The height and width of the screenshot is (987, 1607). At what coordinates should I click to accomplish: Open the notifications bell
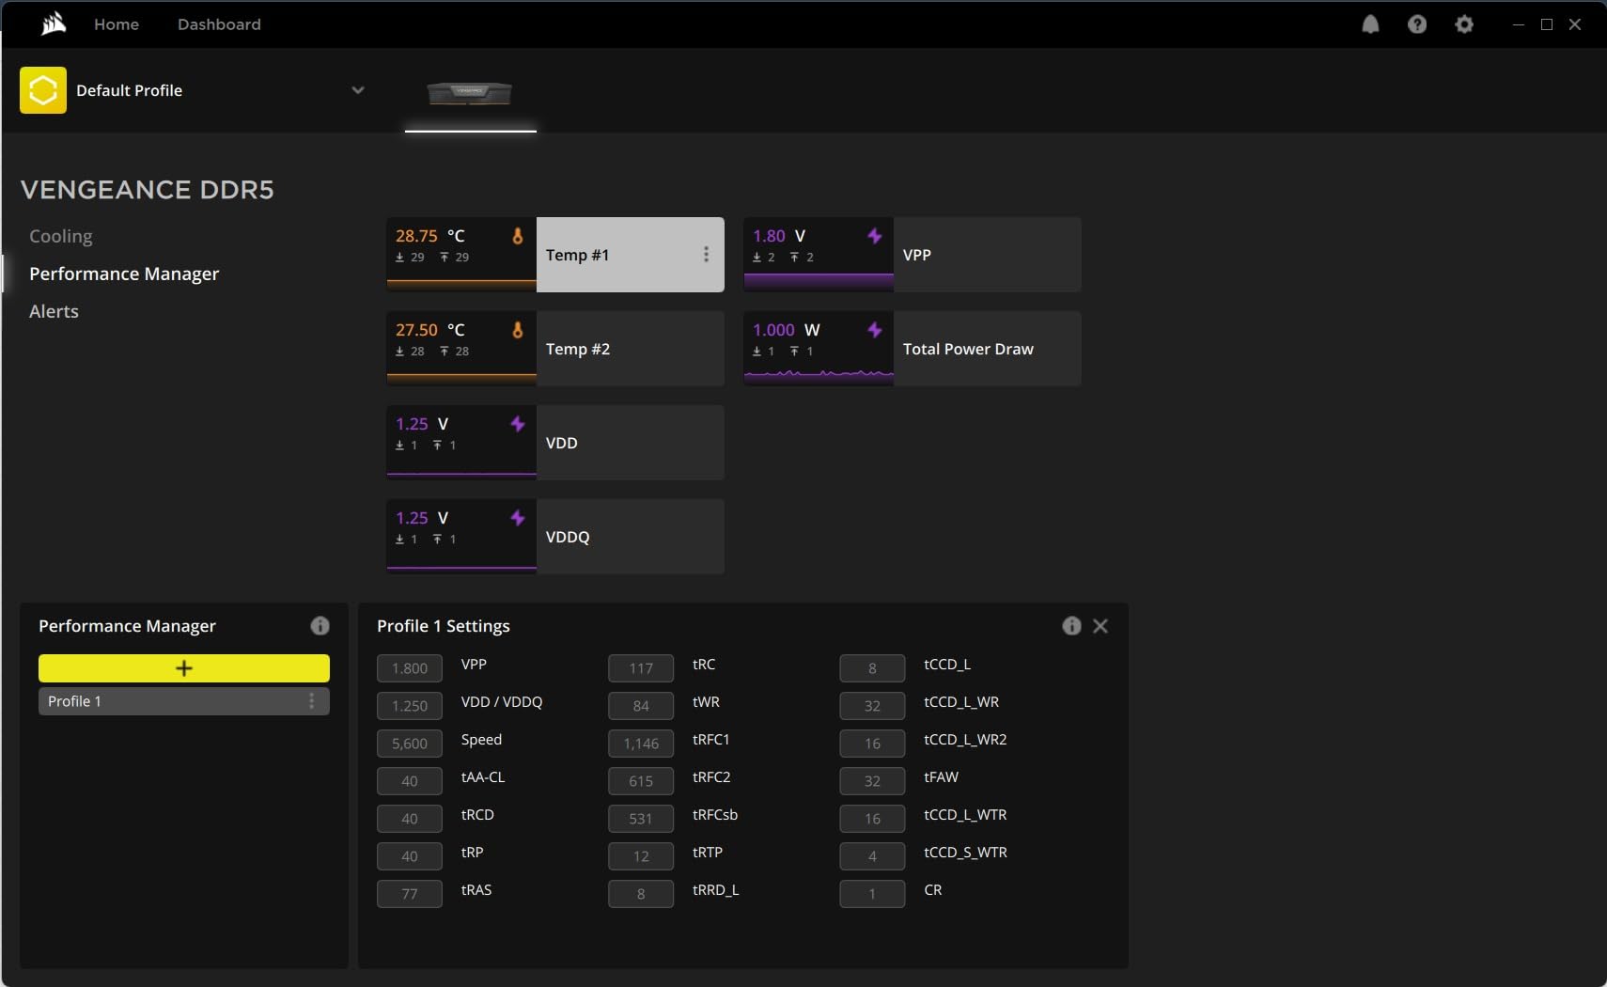pyautogui.click(x=1370, y=24)
